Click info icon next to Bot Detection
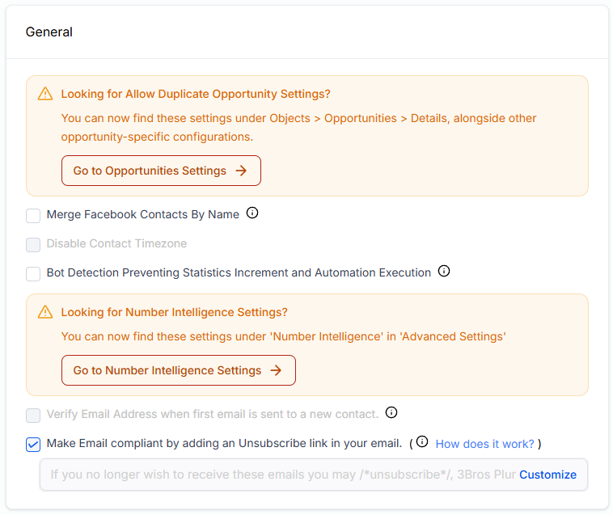Image resolution: width=613 pixels, height=515 pixels. (x=444, y=272)
